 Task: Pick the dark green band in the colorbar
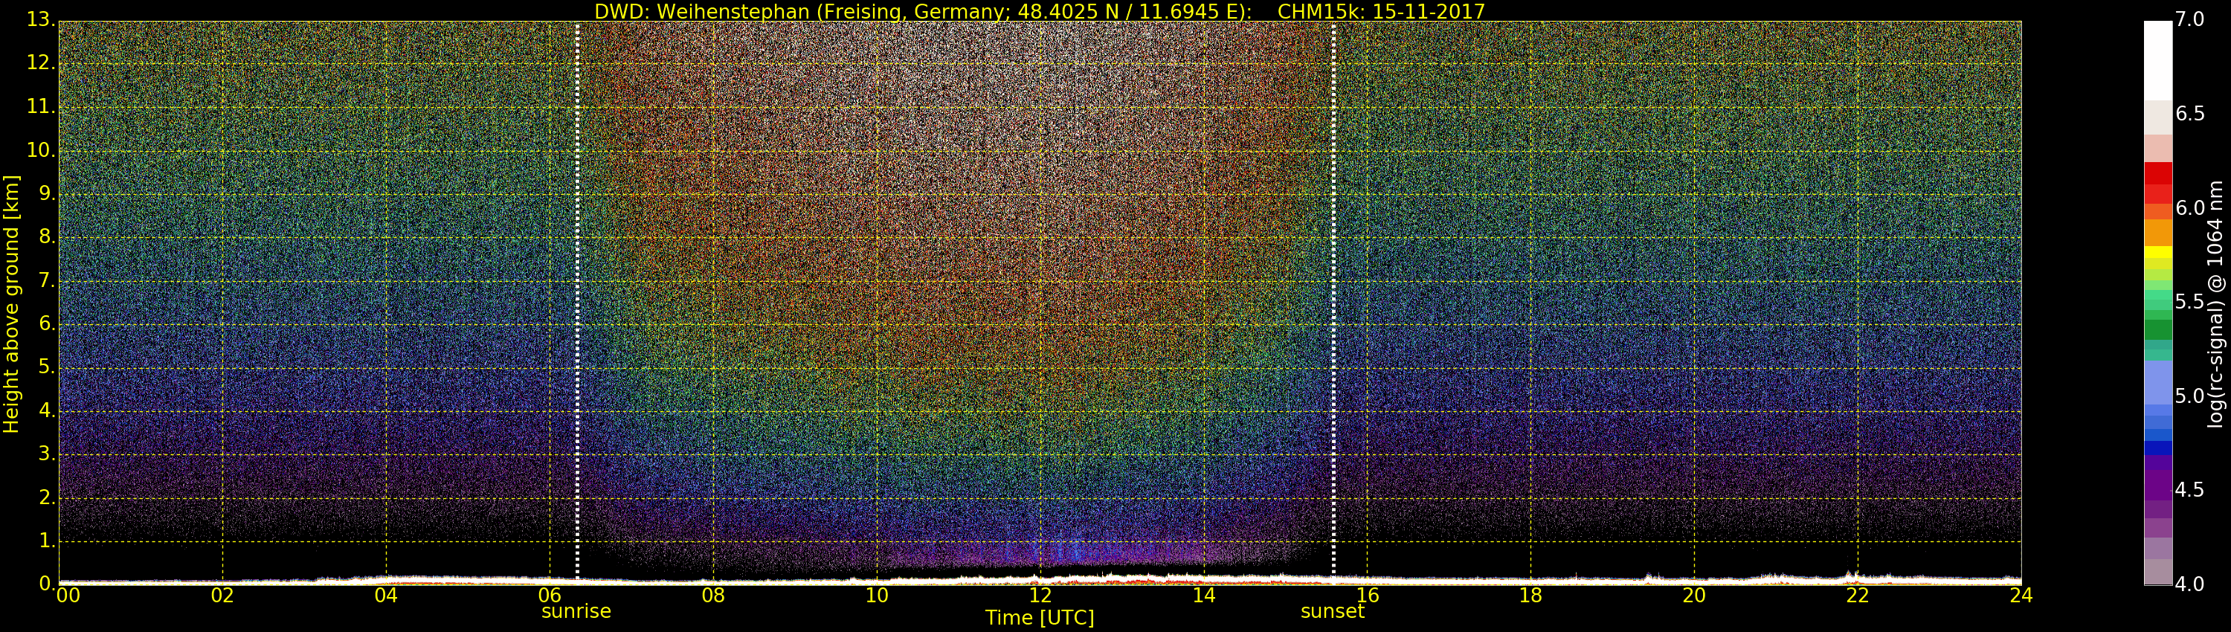2157,330
